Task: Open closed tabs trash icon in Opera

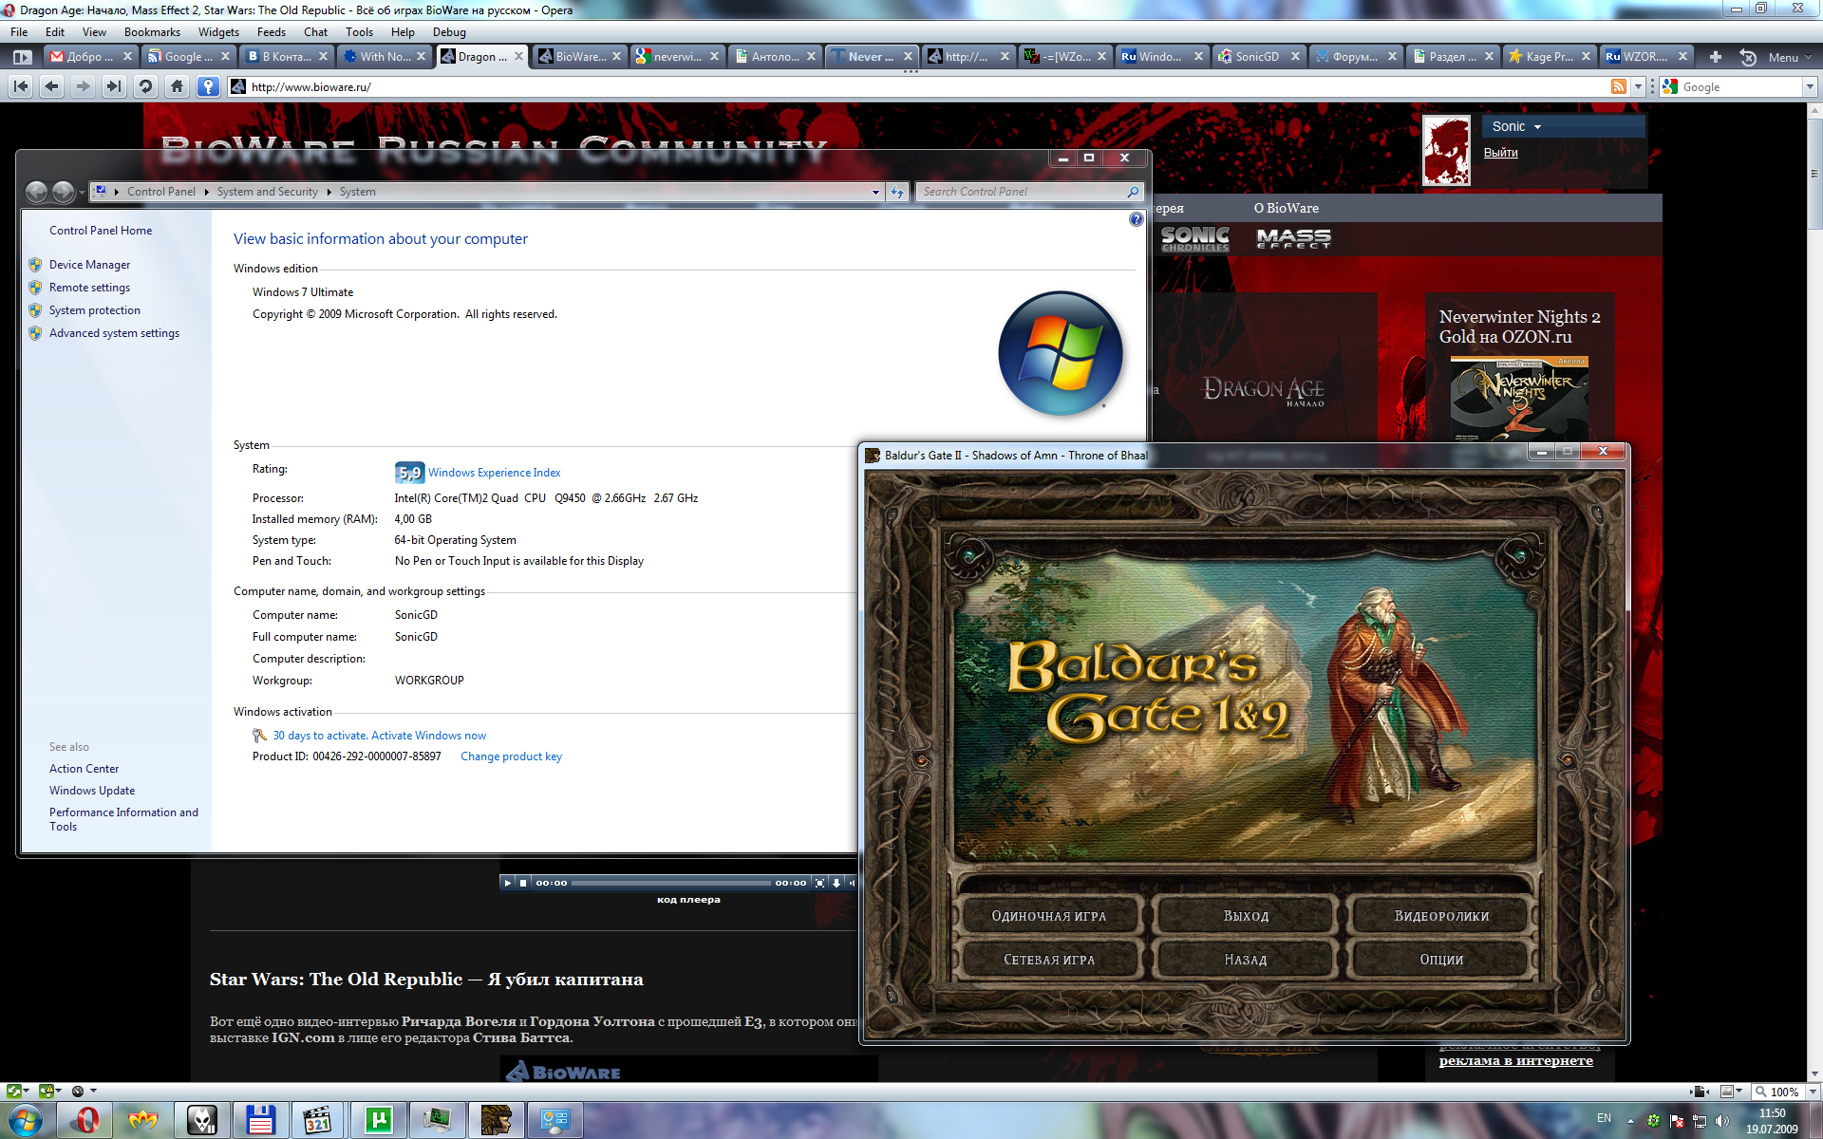Action: click(x=1748, y=57)
